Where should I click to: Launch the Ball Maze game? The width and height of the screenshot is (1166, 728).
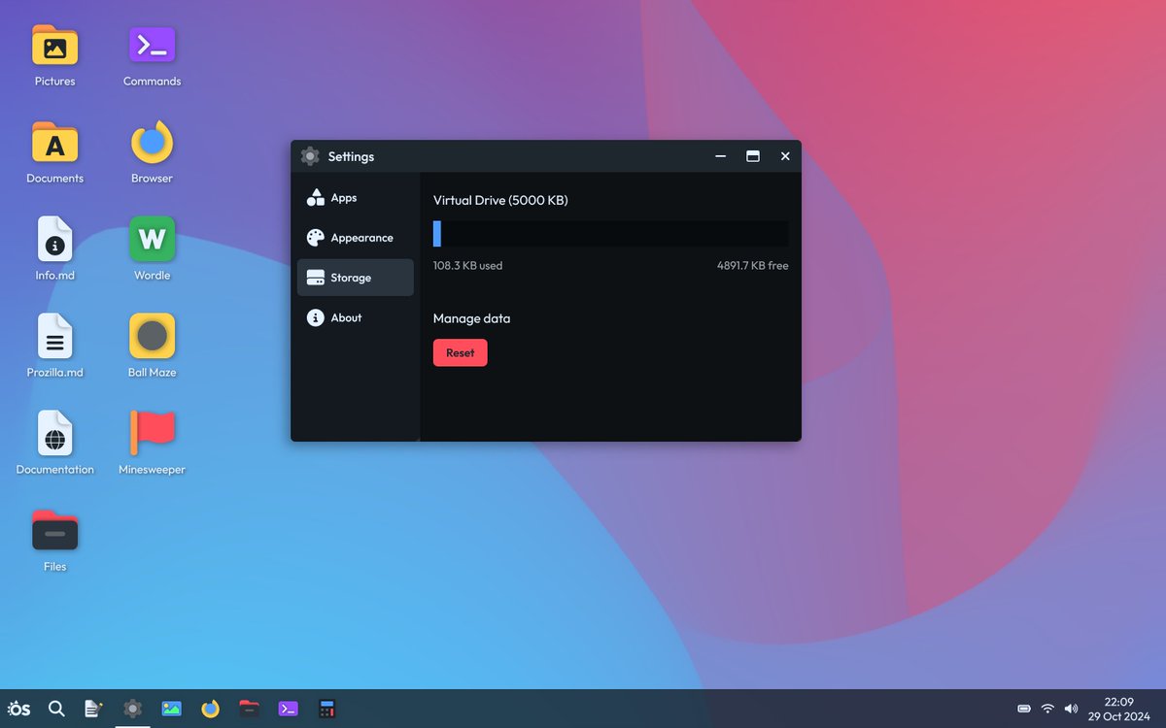152,337
